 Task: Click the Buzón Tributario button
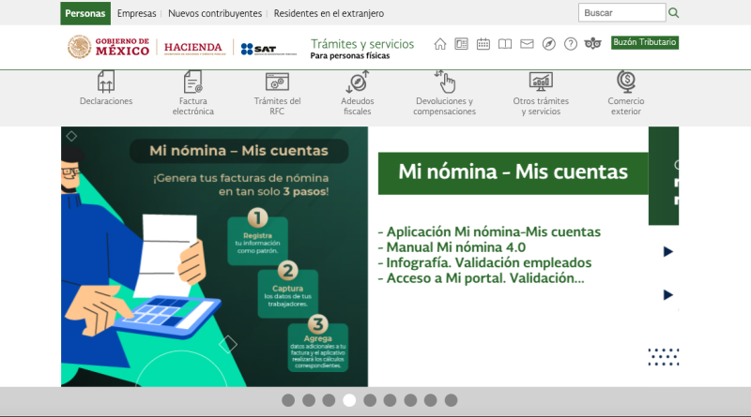tap(644, 43)
